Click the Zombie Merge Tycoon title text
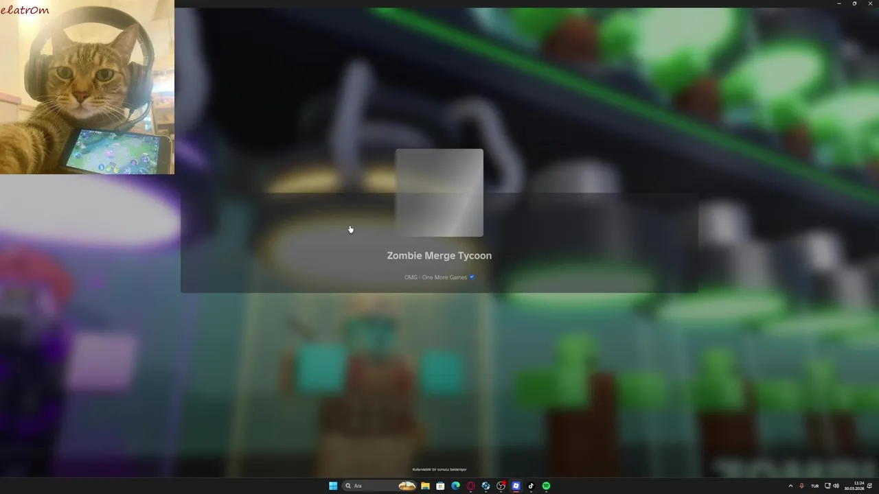 pos(439,255)
